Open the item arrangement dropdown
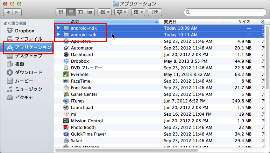Image resolution: width=270 pixels, height=153 pixels. point(138,12)
